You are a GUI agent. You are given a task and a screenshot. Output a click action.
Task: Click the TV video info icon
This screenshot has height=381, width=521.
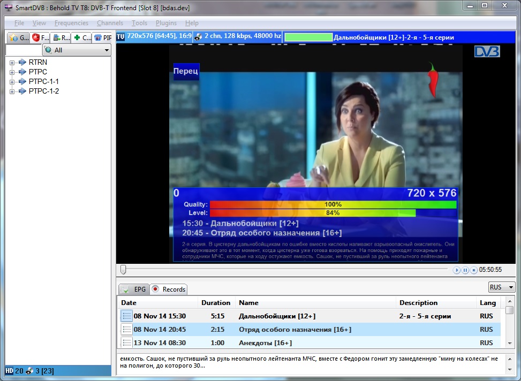[120, 37]
